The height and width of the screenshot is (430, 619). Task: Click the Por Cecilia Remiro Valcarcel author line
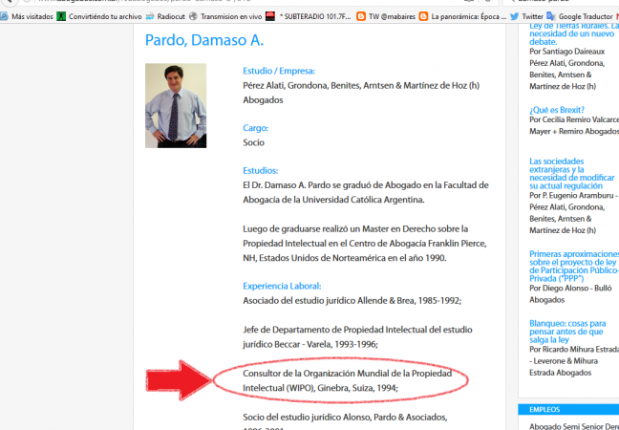click(x=574, y=120)
